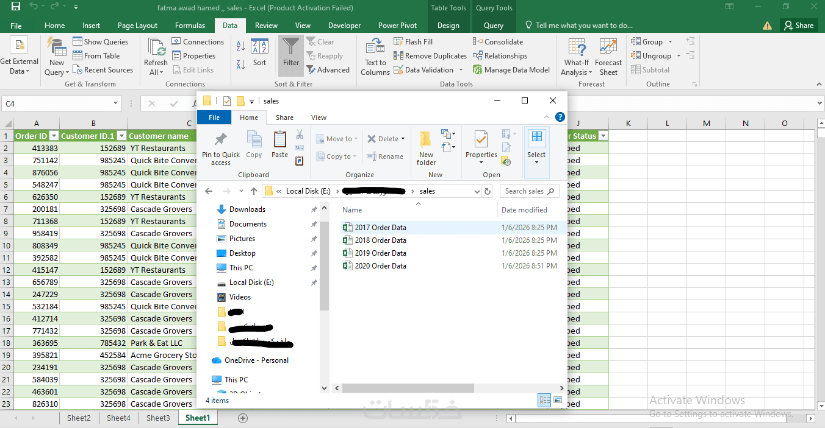825x428 pixels.
Task: Open the Formulas ribbon tab
Action: [190, 26]
